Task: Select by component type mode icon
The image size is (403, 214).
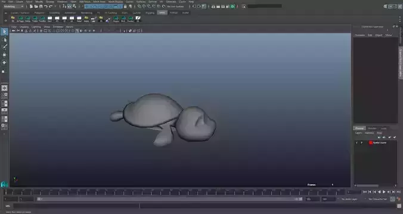Action: click(75, 7)
